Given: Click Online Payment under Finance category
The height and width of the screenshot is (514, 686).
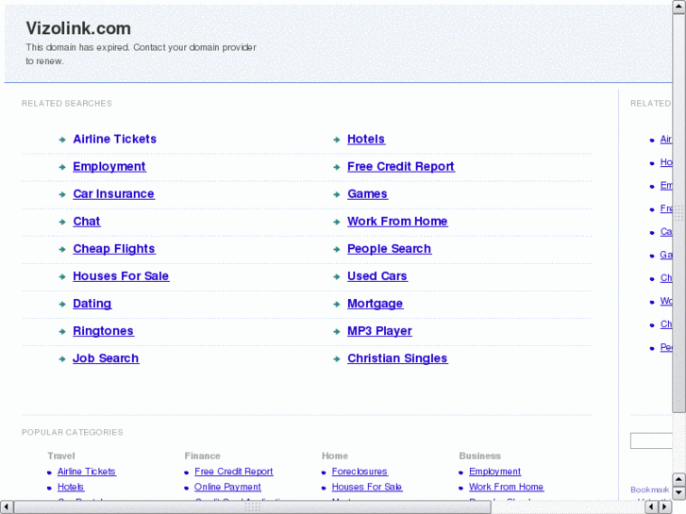Looking at the screenshot, I should pyautogui.click(x=227, y=488).
